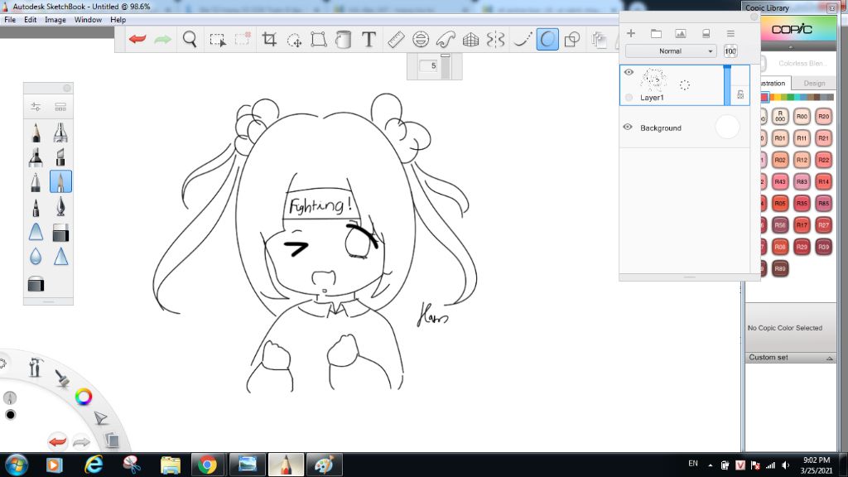Select the Layer1 thumbnail
The width and height of the screenshot is (848, 477).
click(x=654, y=80)
